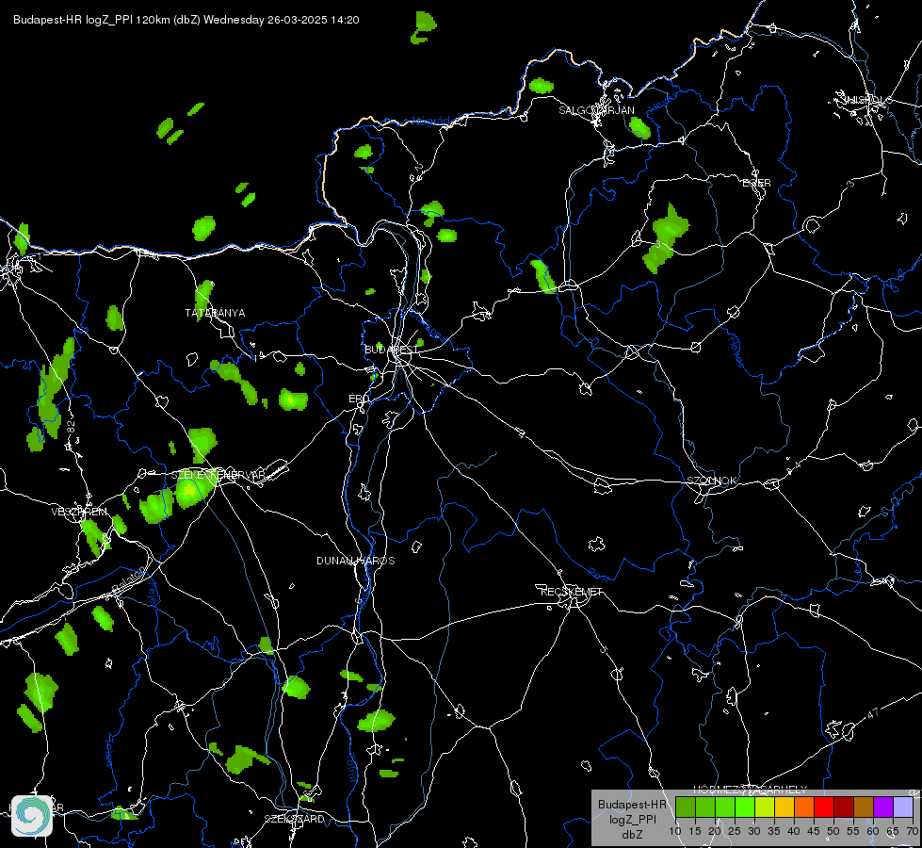The image size is (922, 848).
Task: Select the 20-25 dBZ green legend swatch
Action: pyautogui.click(x=725, y=807)
